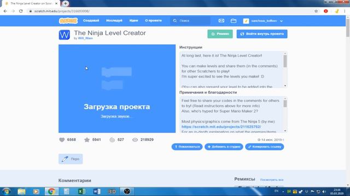Open the Исследуй menu item
Image resolution: width=350 pixels, height=196 pixels.
[114, 21]
